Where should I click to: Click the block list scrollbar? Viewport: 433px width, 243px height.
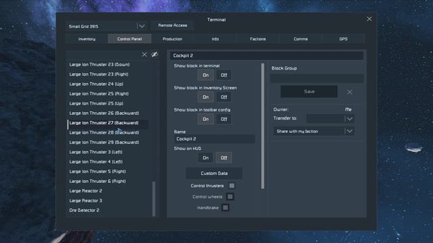(154, 199)
